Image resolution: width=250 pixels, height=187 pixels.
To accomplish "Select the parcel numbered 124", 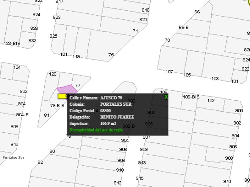I will pos(17,67).
